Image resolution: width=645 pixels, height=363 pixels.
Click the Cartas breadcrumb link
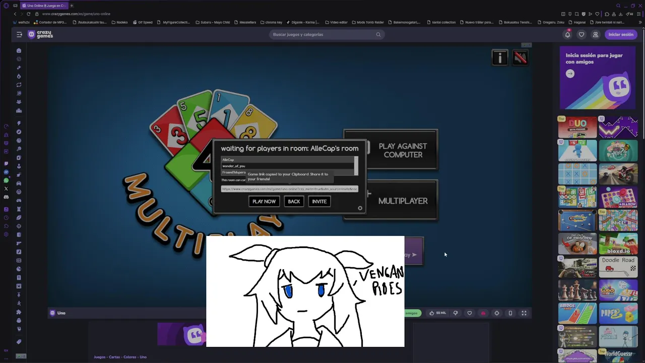click(114, 357)
